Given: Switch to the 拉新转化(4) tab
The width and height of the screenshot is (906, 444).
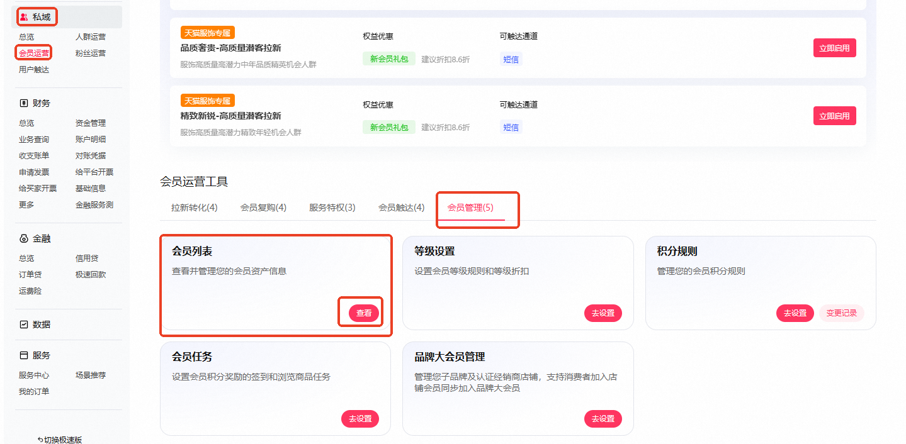Looking at the screenshot, I should 195,208.
